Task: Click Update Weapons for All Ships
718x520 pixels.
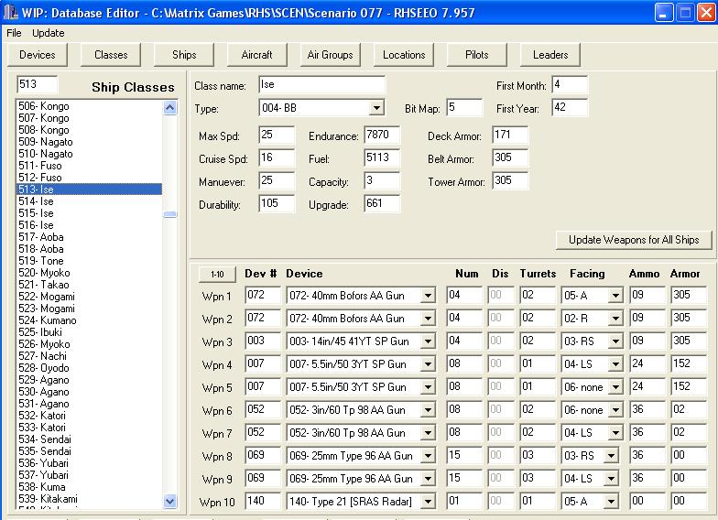Action: [634, 240]
